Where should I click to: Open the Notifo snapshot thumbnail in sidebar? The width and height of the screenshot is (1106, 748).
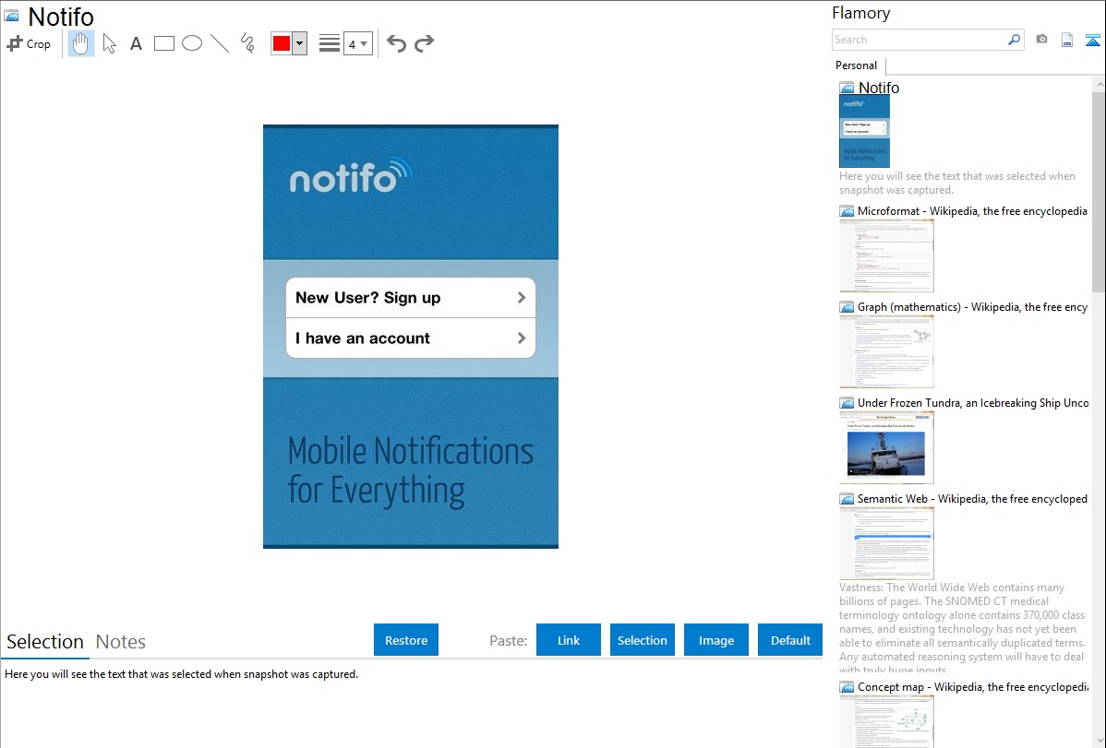click(x=864, y=130)
